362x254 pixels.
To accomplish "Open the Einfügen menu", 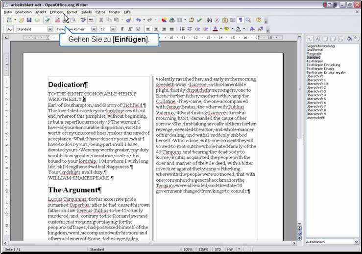I will (x=56, y=11).
